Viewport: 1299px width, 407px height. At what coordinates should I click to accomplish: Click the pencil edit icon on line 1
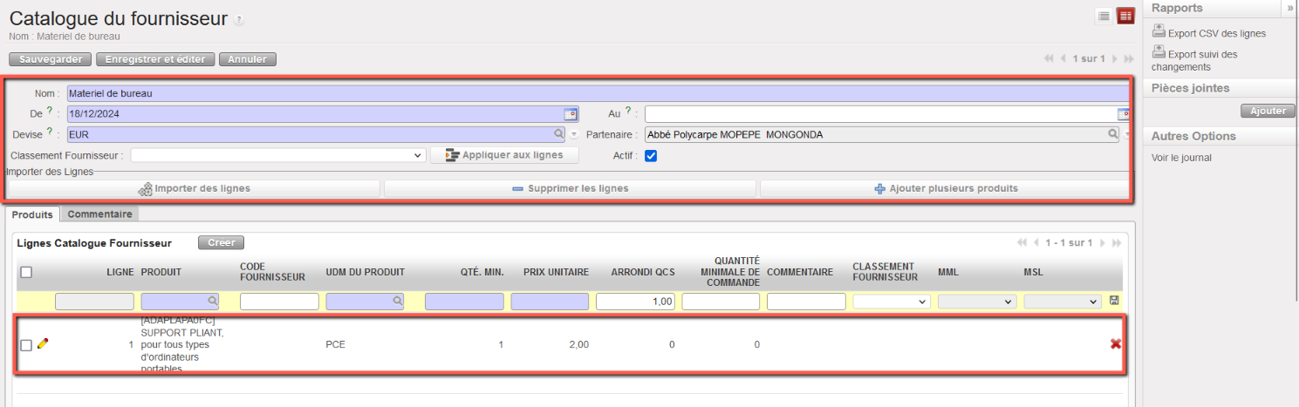tap(43, 344)
